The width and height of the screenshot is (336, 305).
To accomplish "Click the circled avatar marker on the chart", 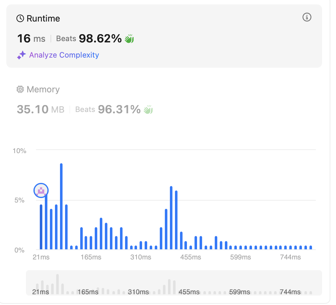I will click(x=41, y=190).
